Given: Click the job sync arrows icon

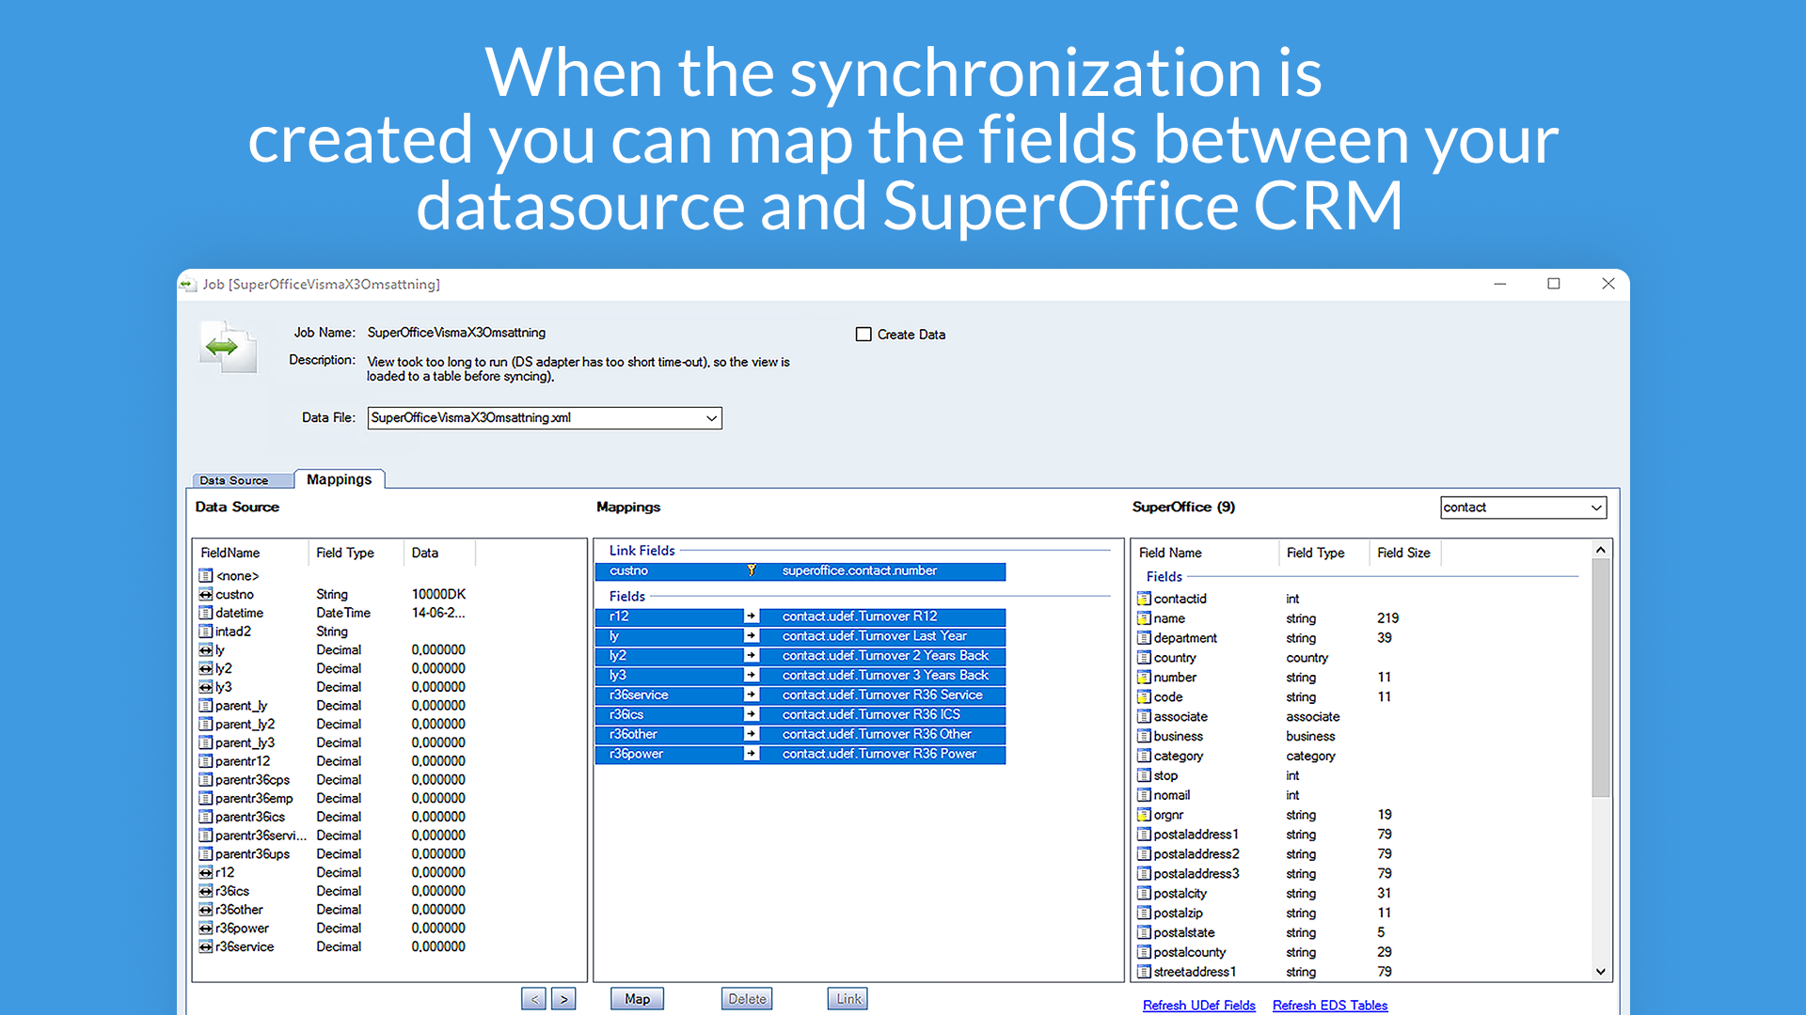Looking at the screenshot, I should coord(229,348).
